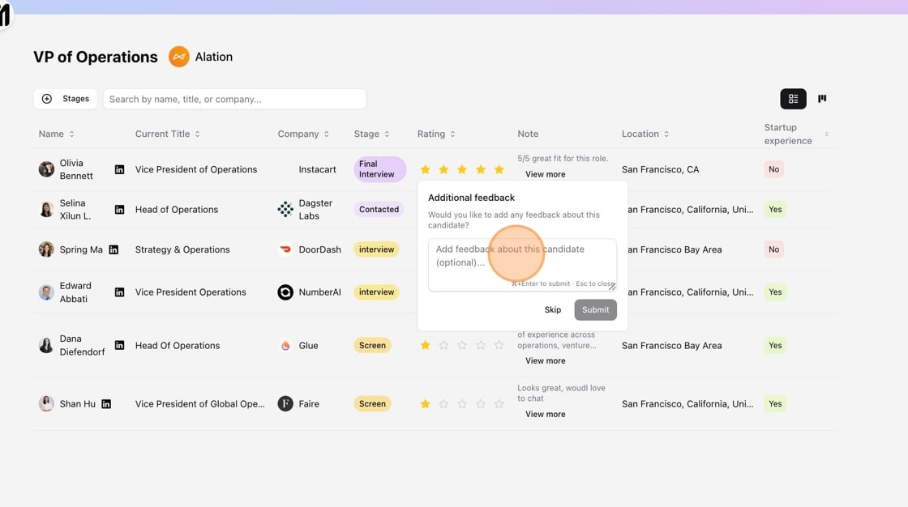
Task: Open Dana Diefendorf's LinkedIn icon
Action: click(x=119, y=346)
